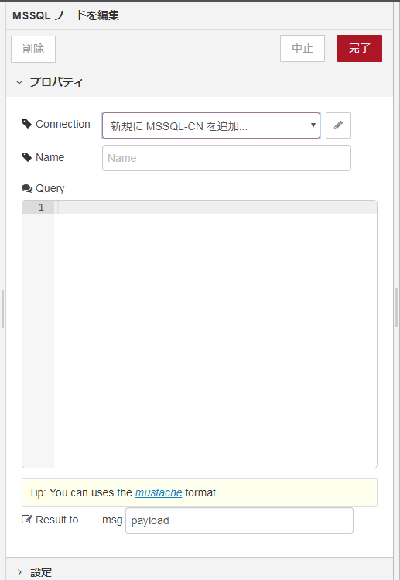Click the tag icon beside Name
Viewport: 400px width, 580px height.
click(27, 157)
